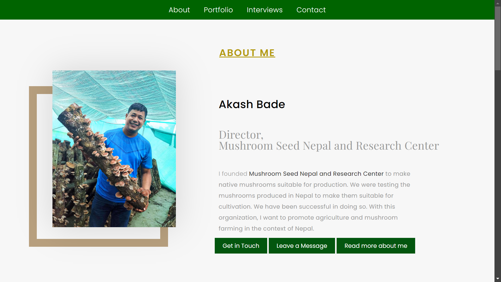Open the About navigation link
This screenshot has height=282, width=501.
point(179,10)
